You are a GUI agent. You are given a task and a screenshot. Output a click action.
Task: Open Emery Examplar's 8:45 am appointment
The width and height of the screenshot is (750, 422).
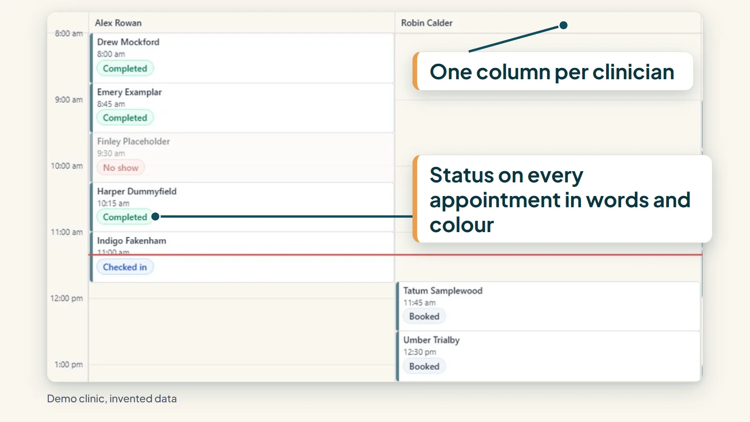[242, 108]
